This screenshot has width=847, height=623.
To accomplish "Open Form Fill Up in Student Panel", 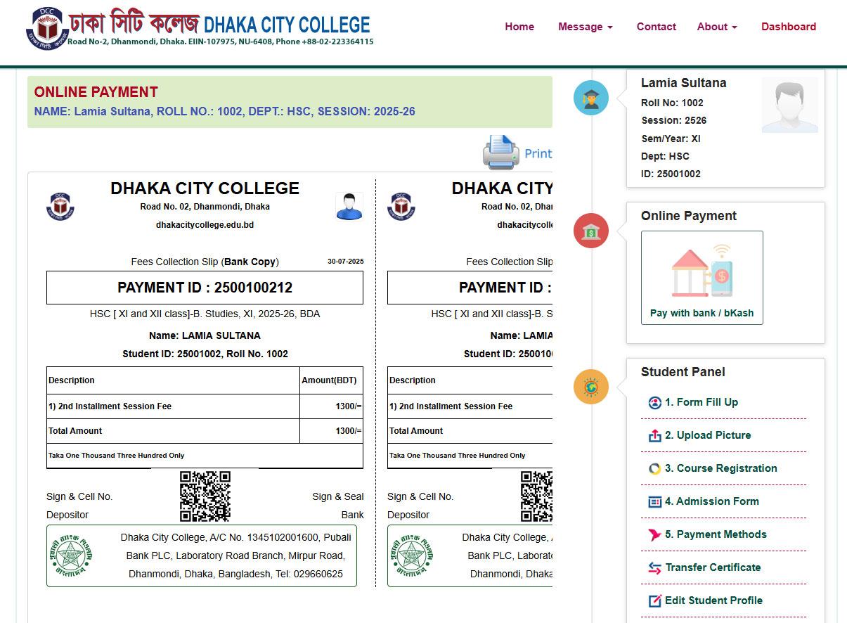I will pyautogui.click(x=701, y=402).
